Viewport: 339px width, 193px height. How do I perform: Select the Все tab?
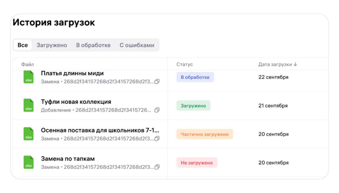tap(23, 45)
